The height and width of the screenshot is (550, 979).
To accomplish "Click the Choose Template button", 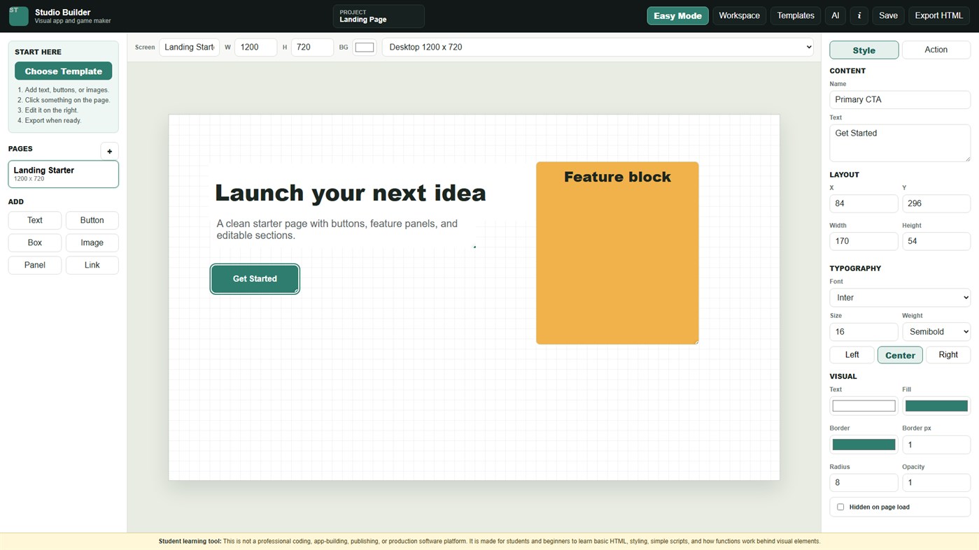I will 63,71.
